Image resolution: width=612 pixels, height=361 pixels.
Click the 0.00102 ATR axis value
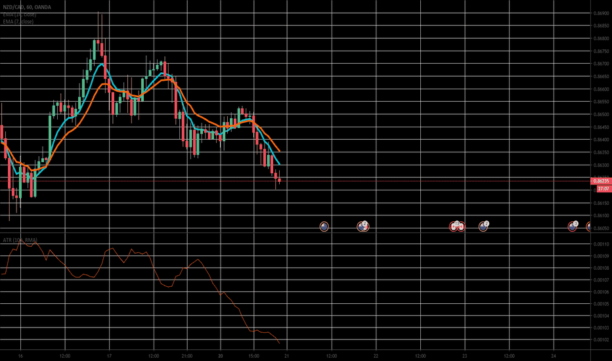tap(601, 340)
